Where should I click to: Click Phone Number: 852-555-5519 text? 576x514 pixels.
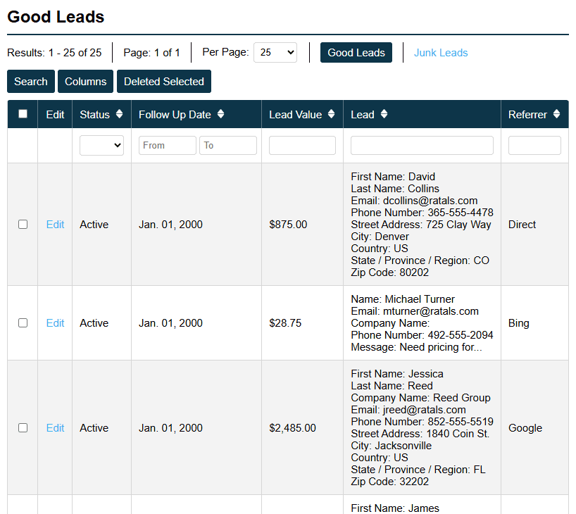point(422,422)
